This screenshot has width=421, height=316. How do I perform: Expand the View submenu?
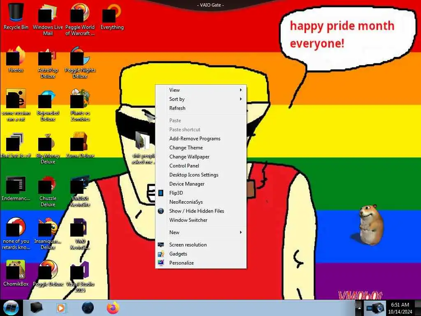[201, 90]
